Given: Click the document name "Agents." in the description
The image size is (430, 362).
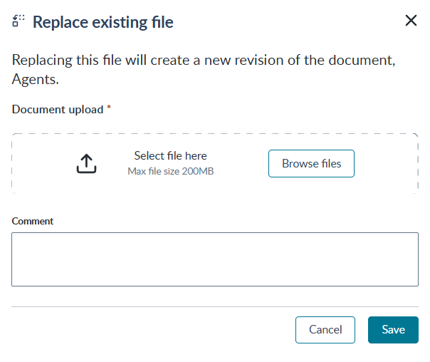Looking at the screenshot, I should (35, 79).
